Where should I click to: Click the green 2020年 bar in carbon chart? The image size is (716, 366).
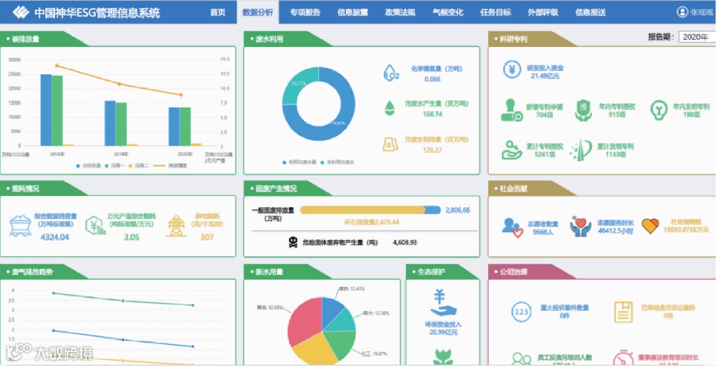coord(185,126)
